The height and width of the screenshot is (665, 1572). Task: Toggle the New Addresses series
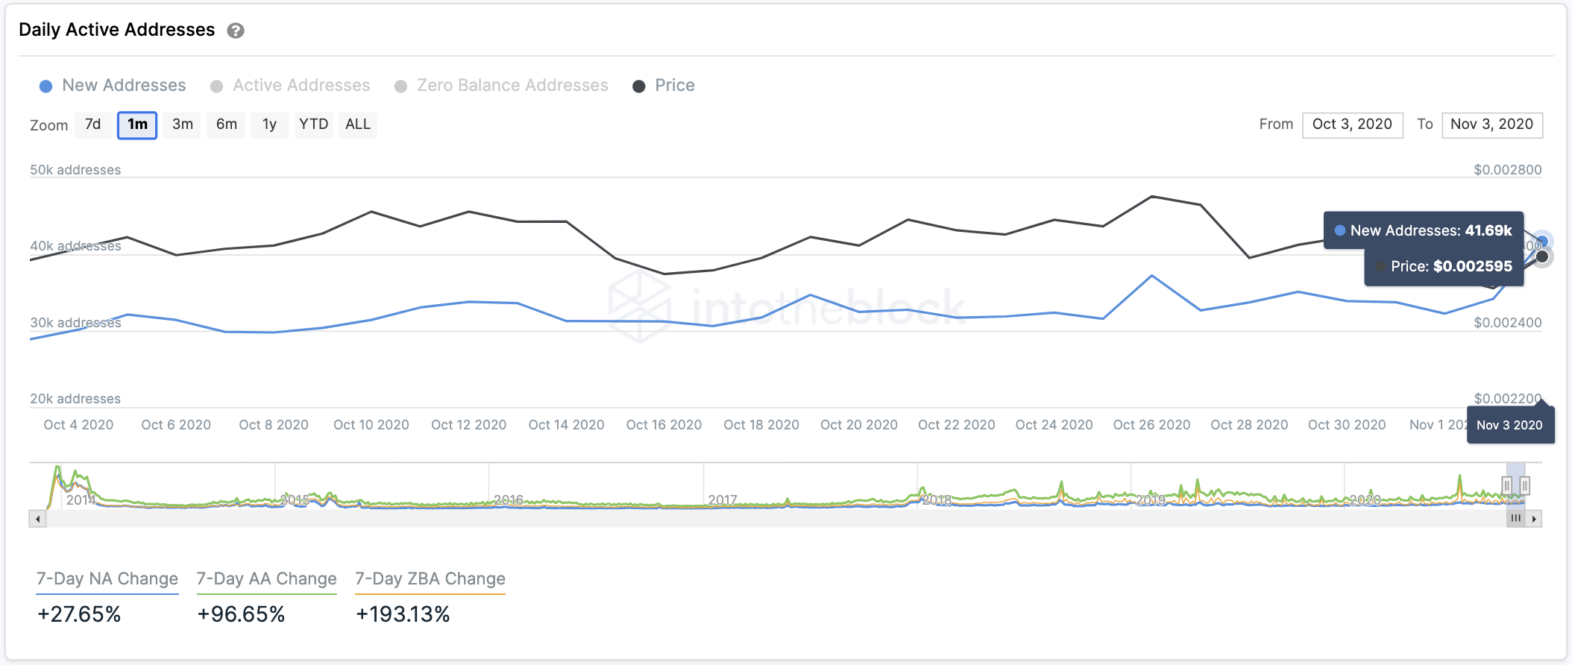tap(113, 86)
